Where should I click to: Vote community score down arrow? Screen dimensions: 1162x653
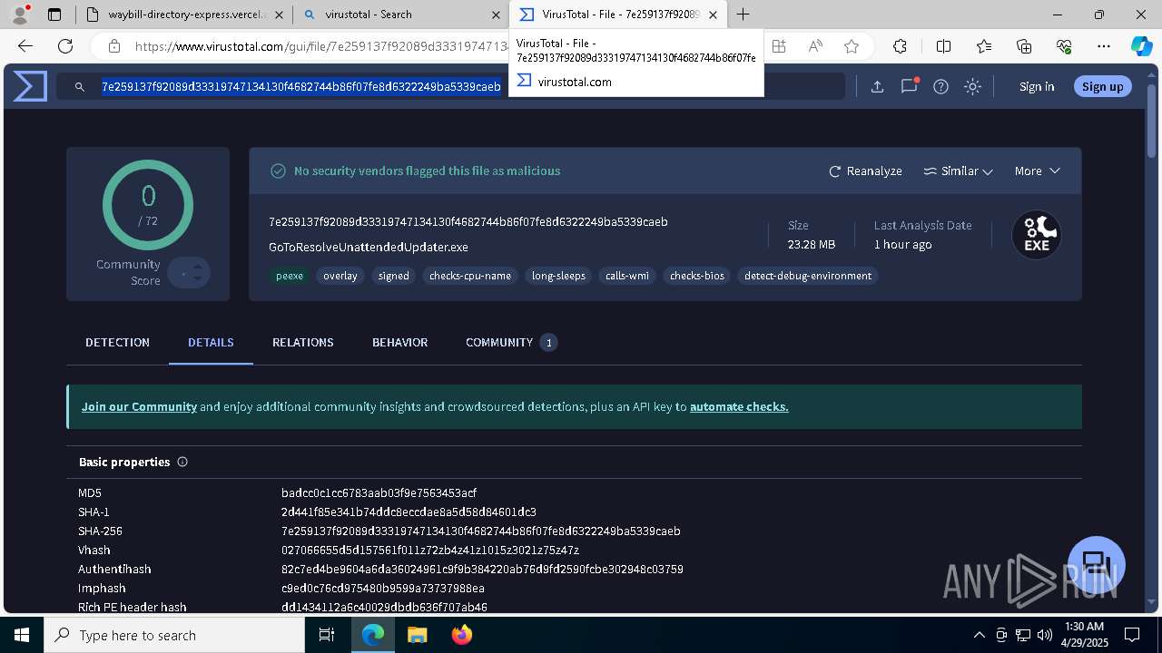point(198,278)
